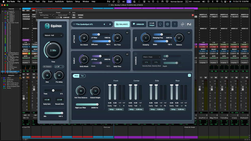
Task: Click the Equinox undo/reset circular arrow icon
Action: pos(160,24)
